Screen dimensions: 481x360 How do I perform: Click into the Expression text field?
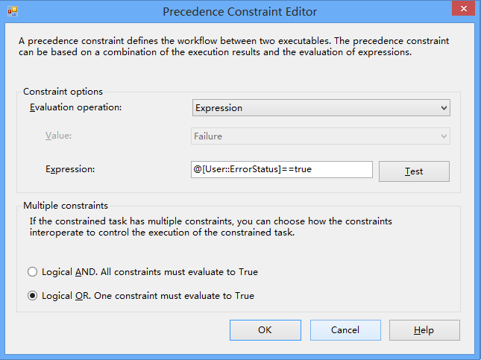pyautogui.click(x=282, y=169)
